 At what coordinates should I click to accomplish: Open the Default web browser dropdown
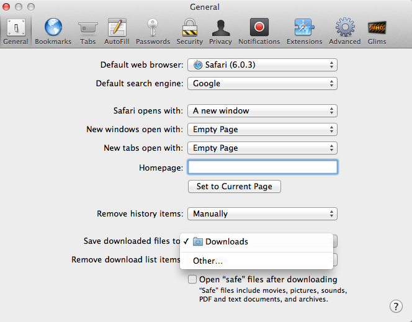tap(262, 65)
